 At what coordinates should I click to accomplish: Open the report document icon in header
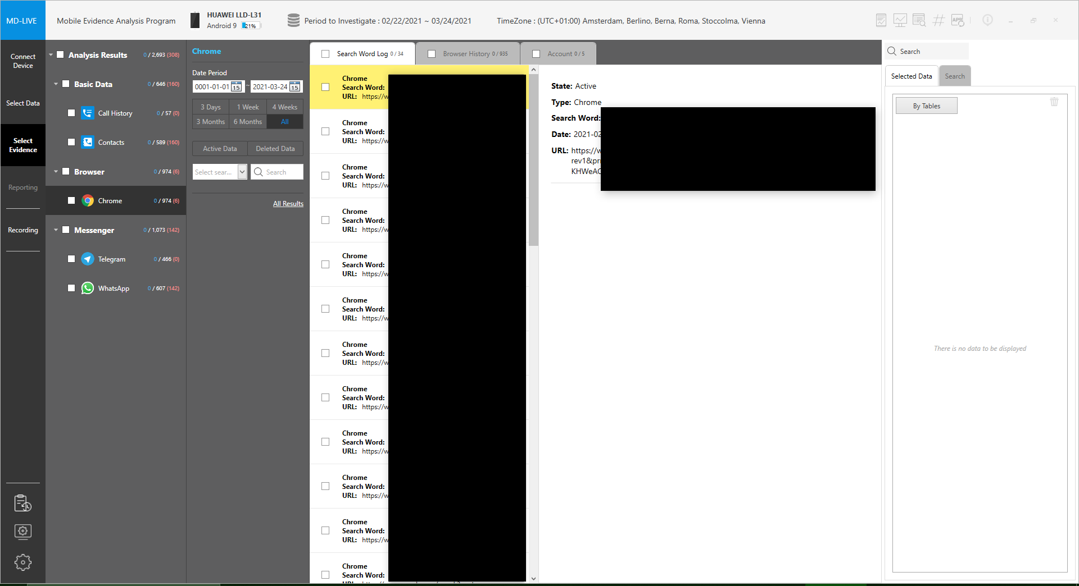[x=881, y=21]
